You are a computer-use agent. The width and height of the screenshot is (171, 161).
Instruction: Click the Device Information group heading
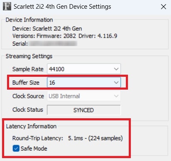[x=29, y=20]
